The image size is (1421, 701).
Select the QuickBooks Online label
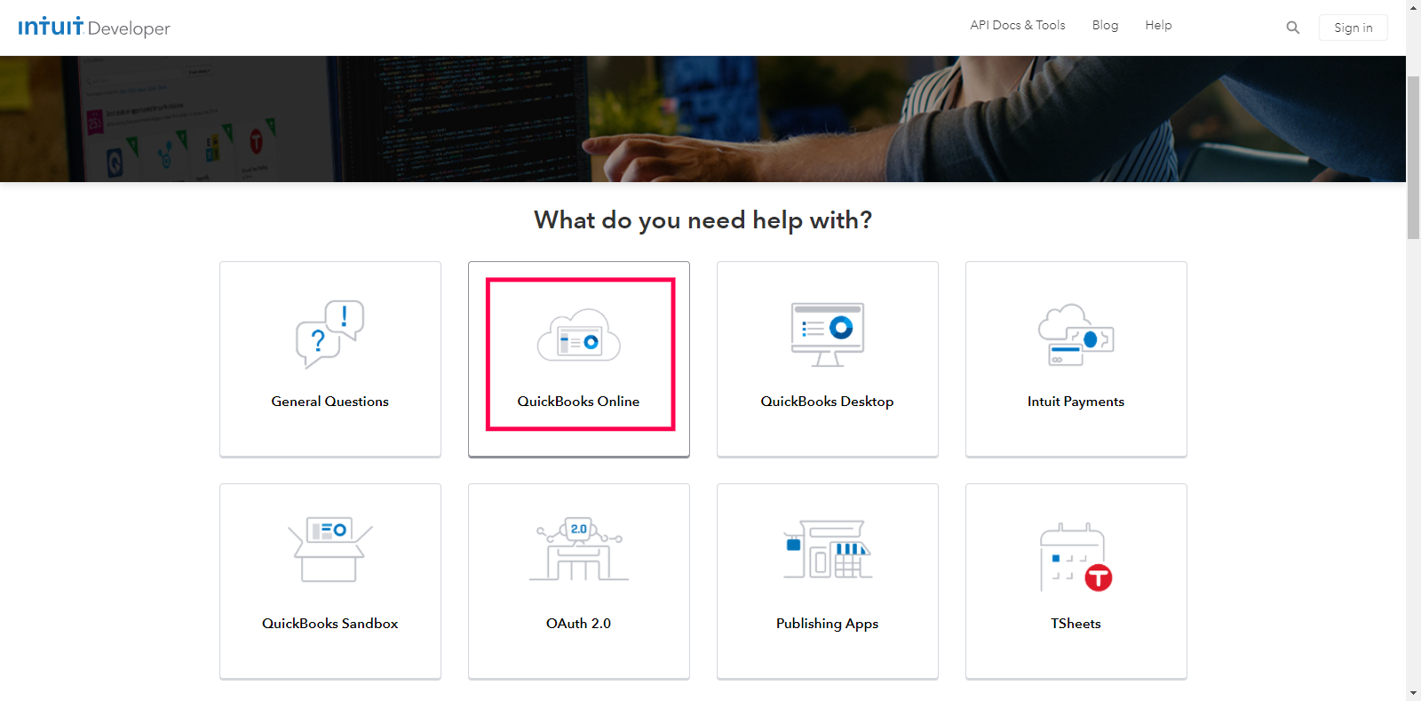tap(579, 402)
